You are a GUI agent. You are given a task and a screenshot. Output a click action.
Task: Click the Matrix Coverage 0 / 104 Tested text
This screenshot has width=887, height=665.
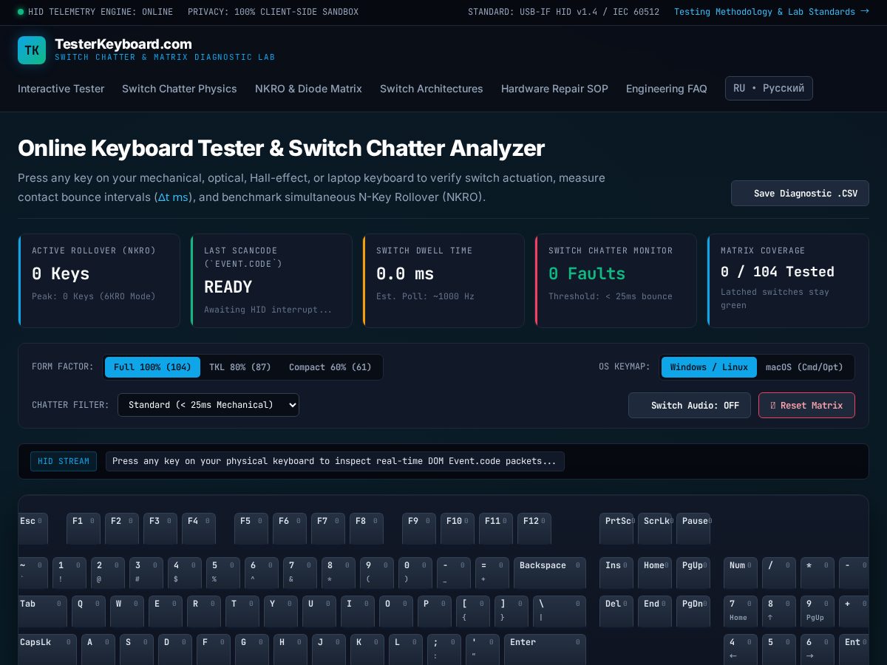(x=778, y=272)
